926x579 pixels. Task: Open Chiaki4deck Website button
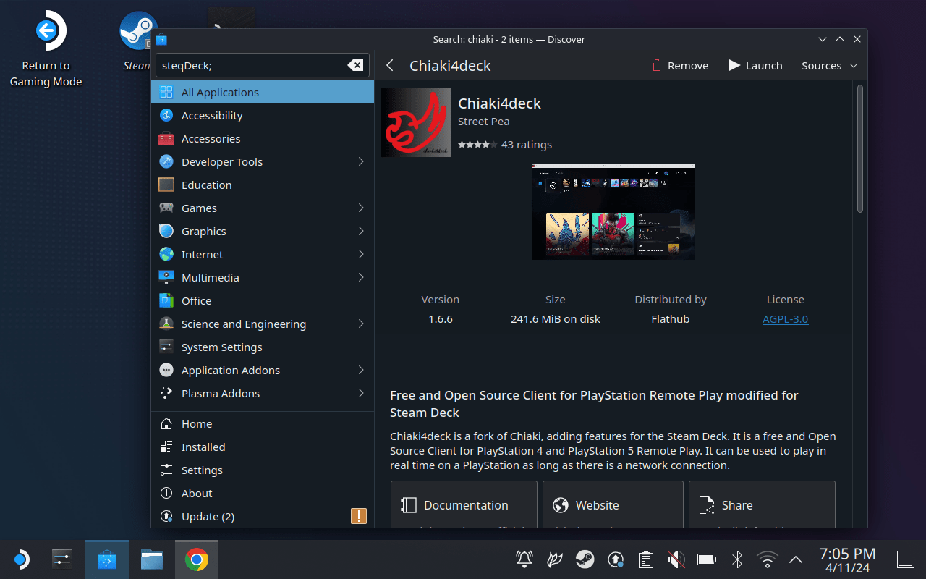pyautogui.click(x=613, y=504)
